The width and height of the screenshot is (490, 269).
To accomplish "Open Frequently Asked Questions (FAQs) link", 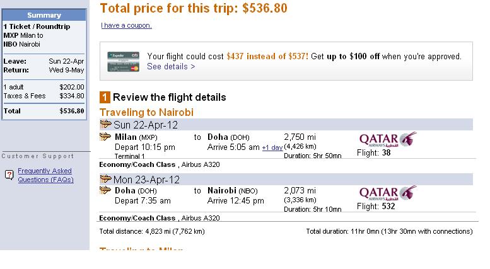I will [45, 175].
